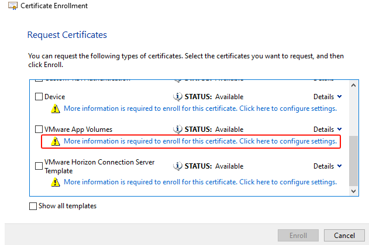Expand Details for VMware App Volumes

[x=327, y=129]
